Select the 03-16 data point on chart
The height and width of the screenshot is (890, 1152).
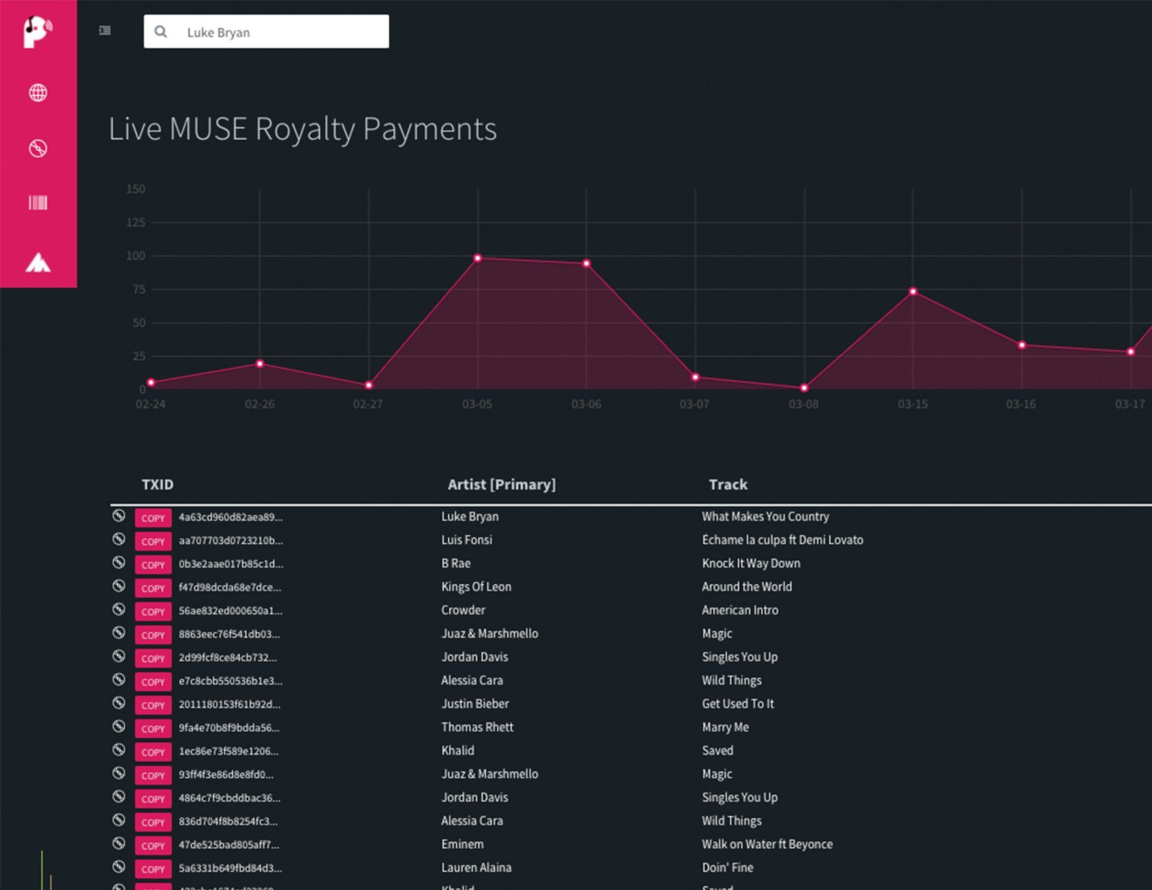coord(1022,345)
